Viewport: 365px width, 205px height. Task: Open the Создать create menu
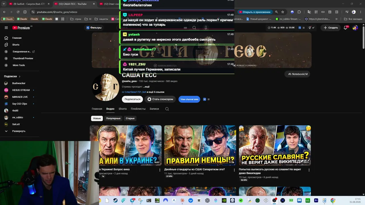click(x=331, y=28)
